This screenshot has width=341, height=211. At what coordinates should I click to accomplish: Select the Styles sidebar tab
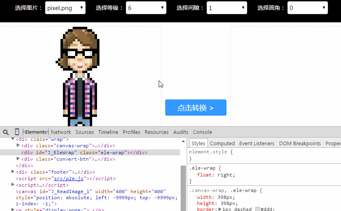(x=199, y=143)
